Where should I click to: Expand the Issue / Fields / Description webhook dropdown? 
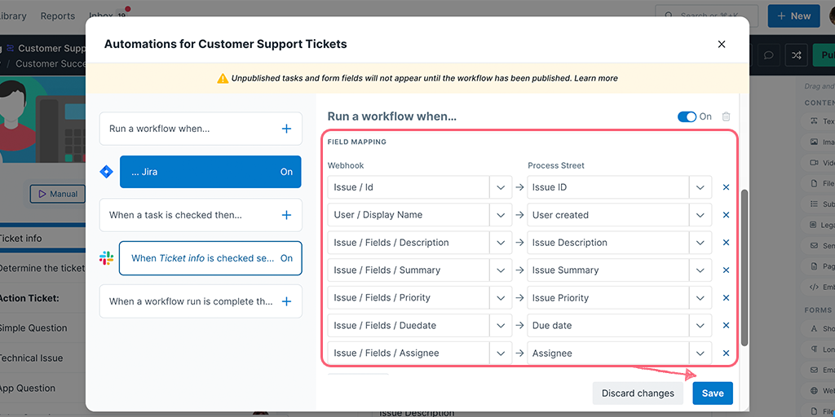(x=501, y=243)
